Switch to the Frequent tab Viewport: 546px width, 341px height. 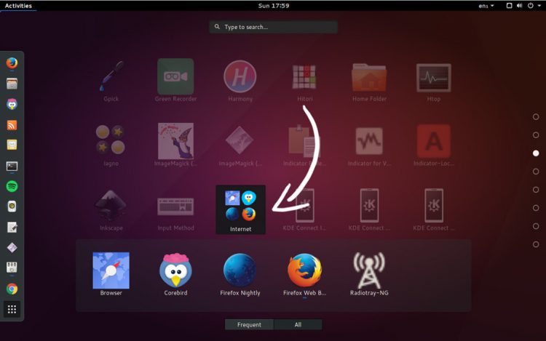249,325
